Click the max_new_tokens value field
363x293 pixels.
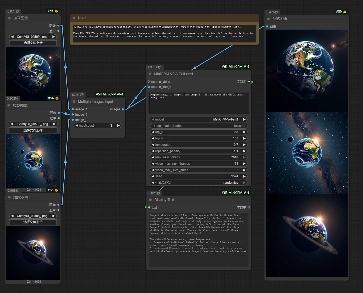pyautogui.click(x=199, y=157)
